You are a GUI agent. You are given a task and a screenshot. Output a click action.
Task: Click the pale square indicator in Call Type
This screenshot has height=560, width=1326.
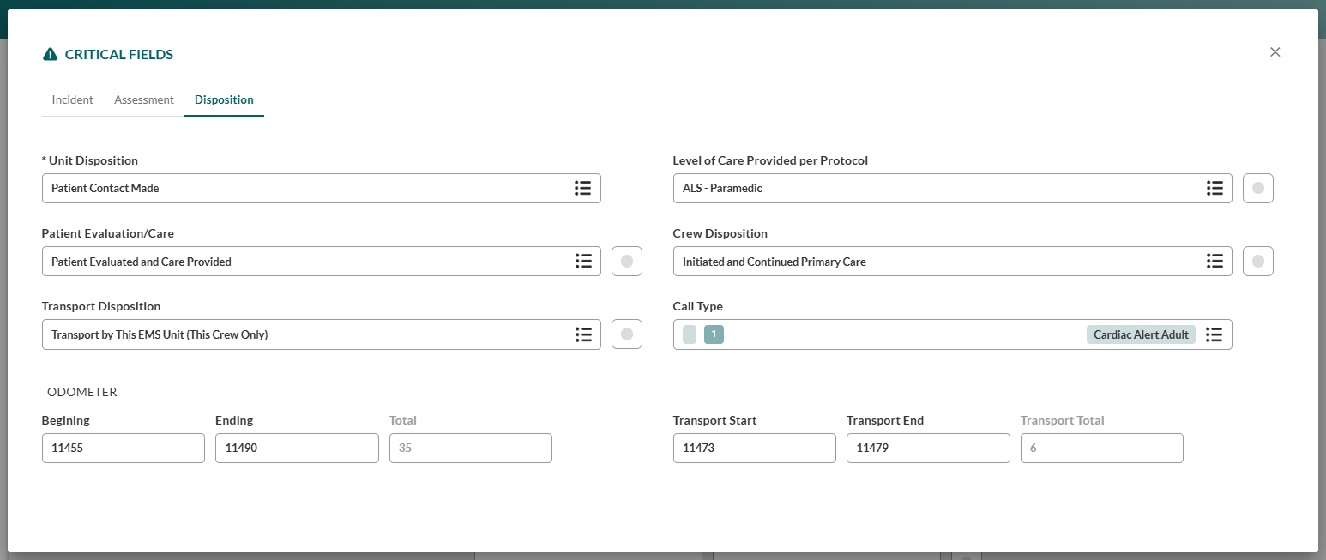(x=689, y=334)
